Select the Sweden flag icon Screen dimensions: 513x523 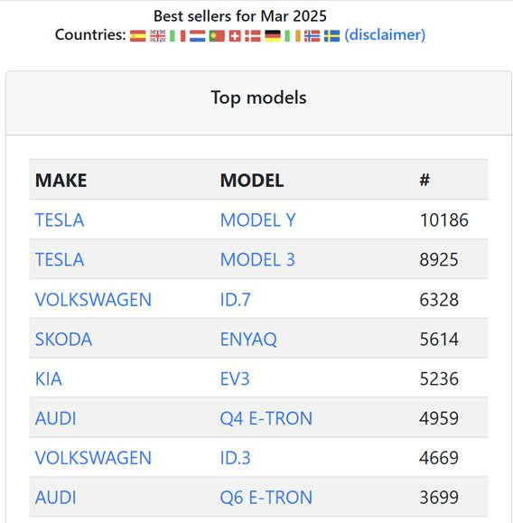click(x=331, y=36)
